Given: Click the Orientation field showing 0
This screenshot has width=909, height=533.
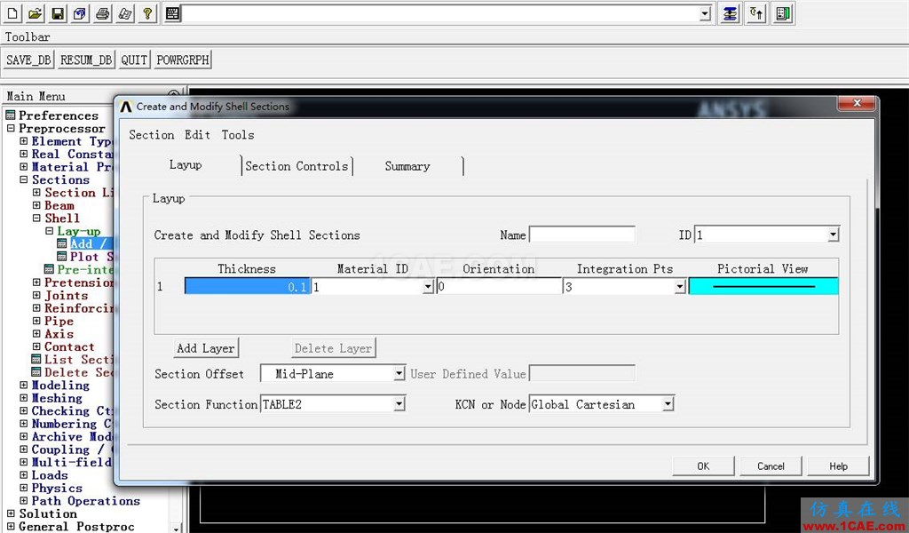Looking at the screenshot, I should tap(499, 287).
